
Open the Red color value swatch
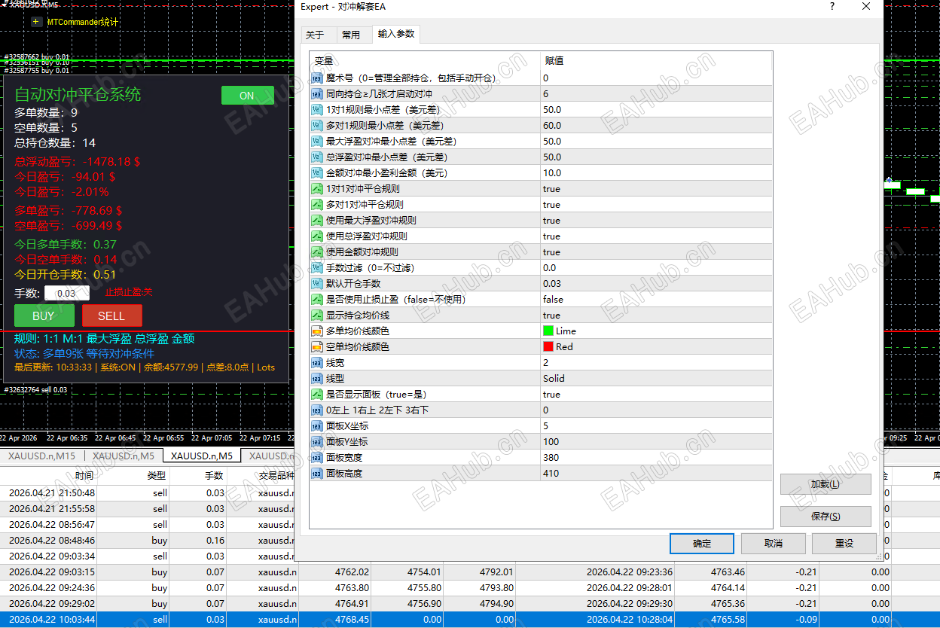(548, 346)
